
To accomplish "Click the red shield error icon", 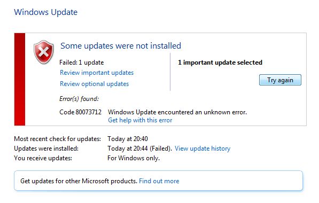I will [43, 52].
